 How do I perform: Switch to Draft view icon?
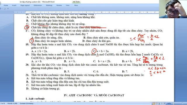(164, 104)
